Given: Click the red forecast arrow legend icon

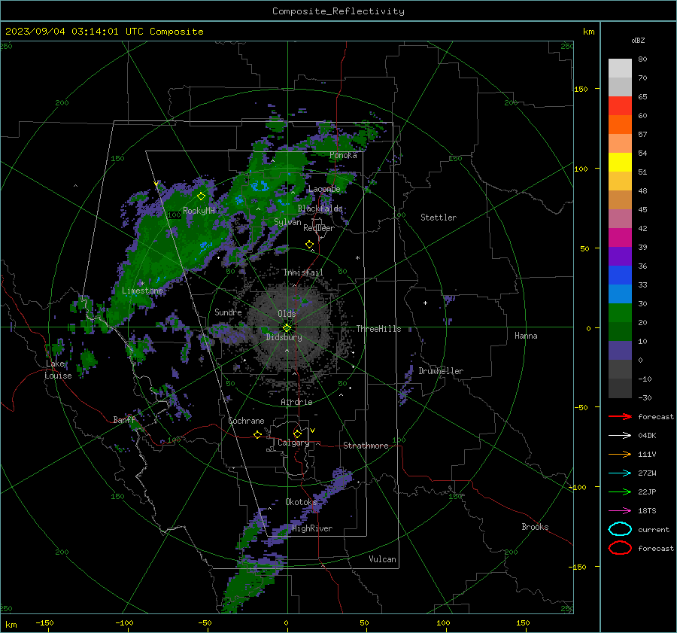Looking at the screenshot, I should [x=620, y=416].
